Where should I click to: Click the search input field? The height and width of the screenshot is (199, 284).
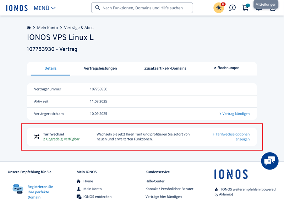[142, 8]
